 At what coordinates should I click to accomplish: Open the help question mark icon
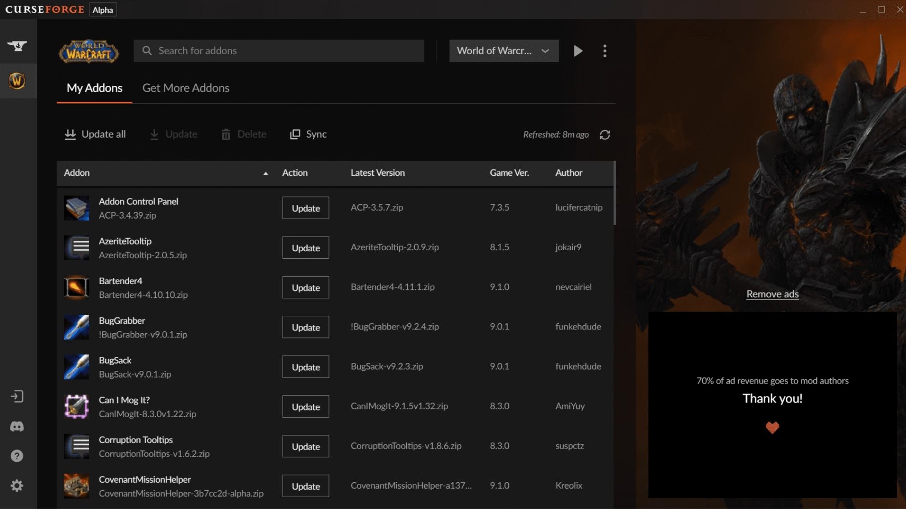(x=17, y=456)
